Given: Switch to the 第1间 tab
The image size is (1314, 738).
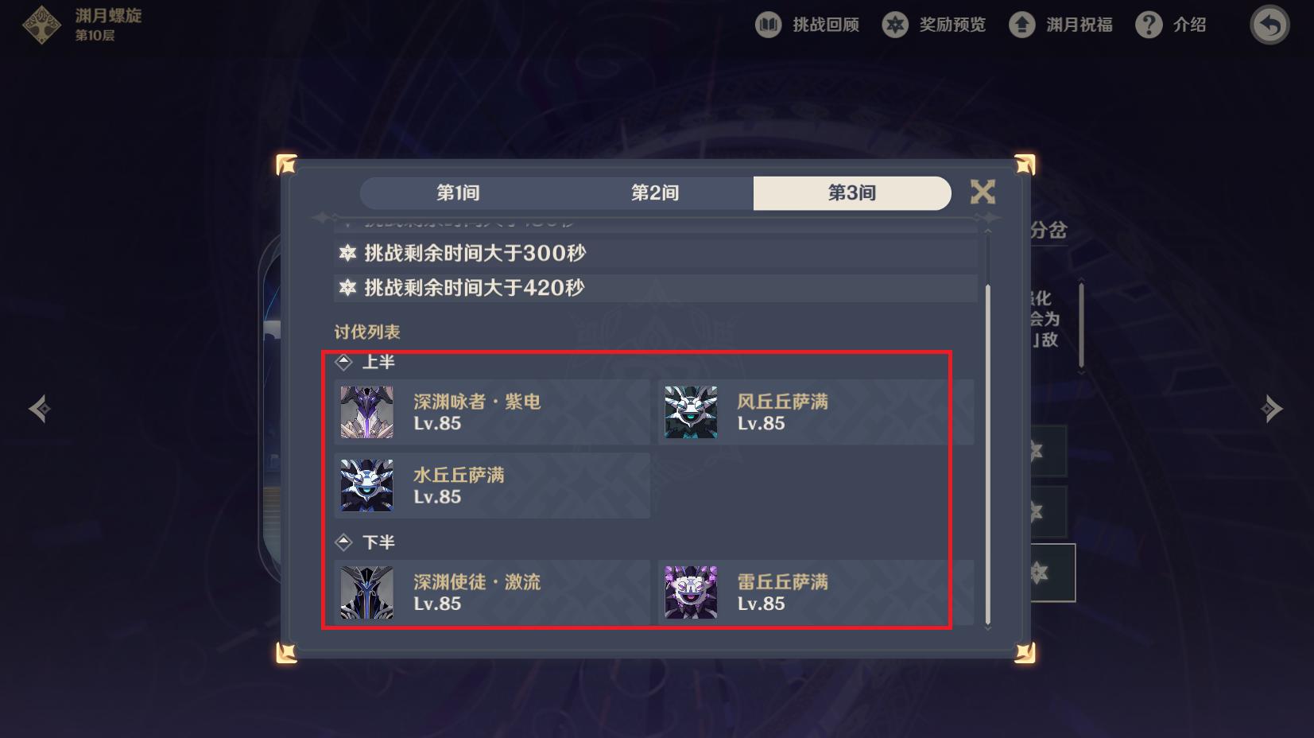Looking at the screenshot, I should coord(458,193).
